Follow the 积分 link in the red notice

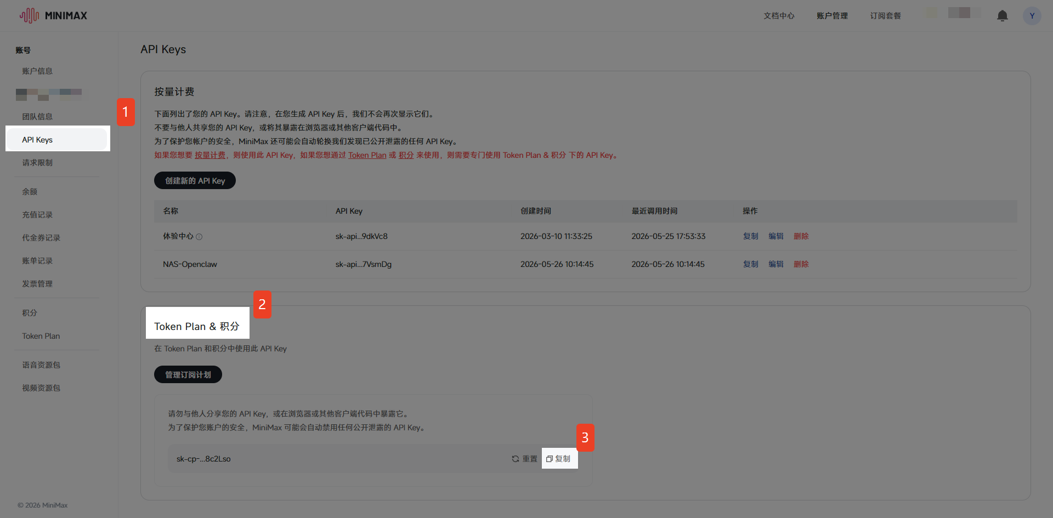tap(406, 155)
